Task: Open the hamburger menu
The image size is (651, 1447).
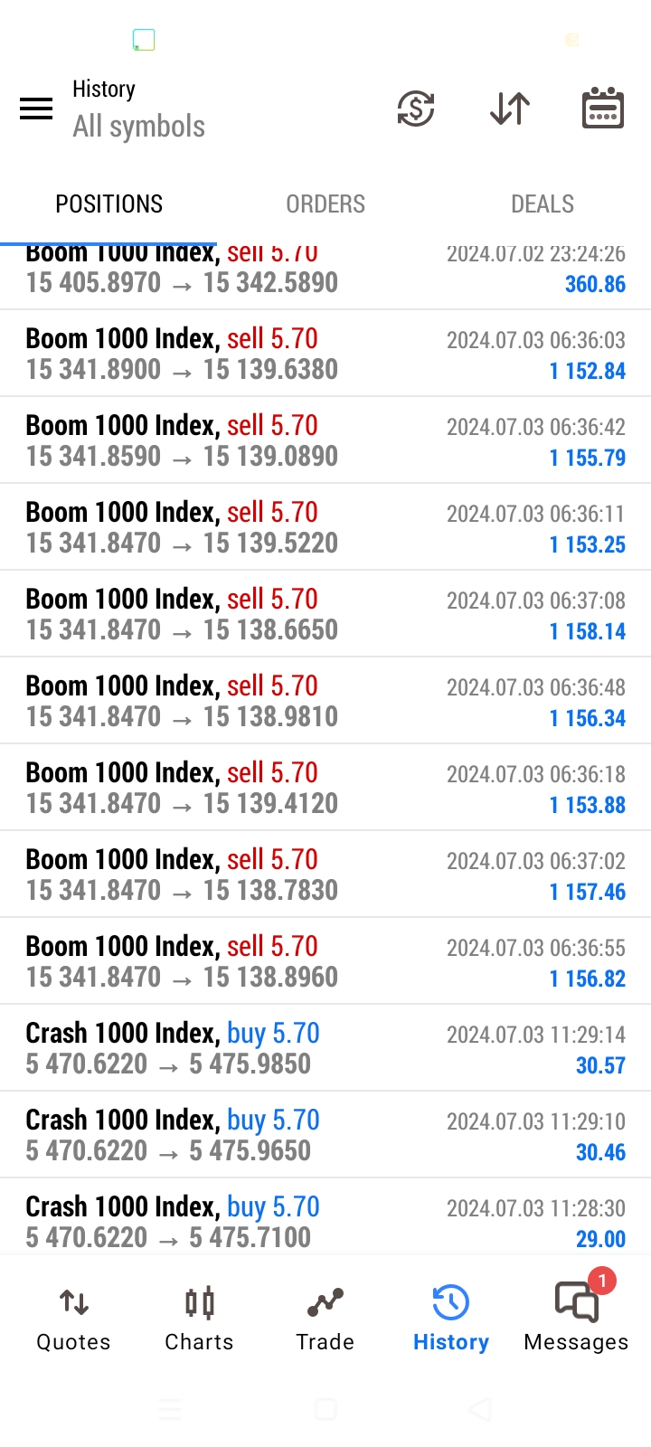Action: (36, 109)
